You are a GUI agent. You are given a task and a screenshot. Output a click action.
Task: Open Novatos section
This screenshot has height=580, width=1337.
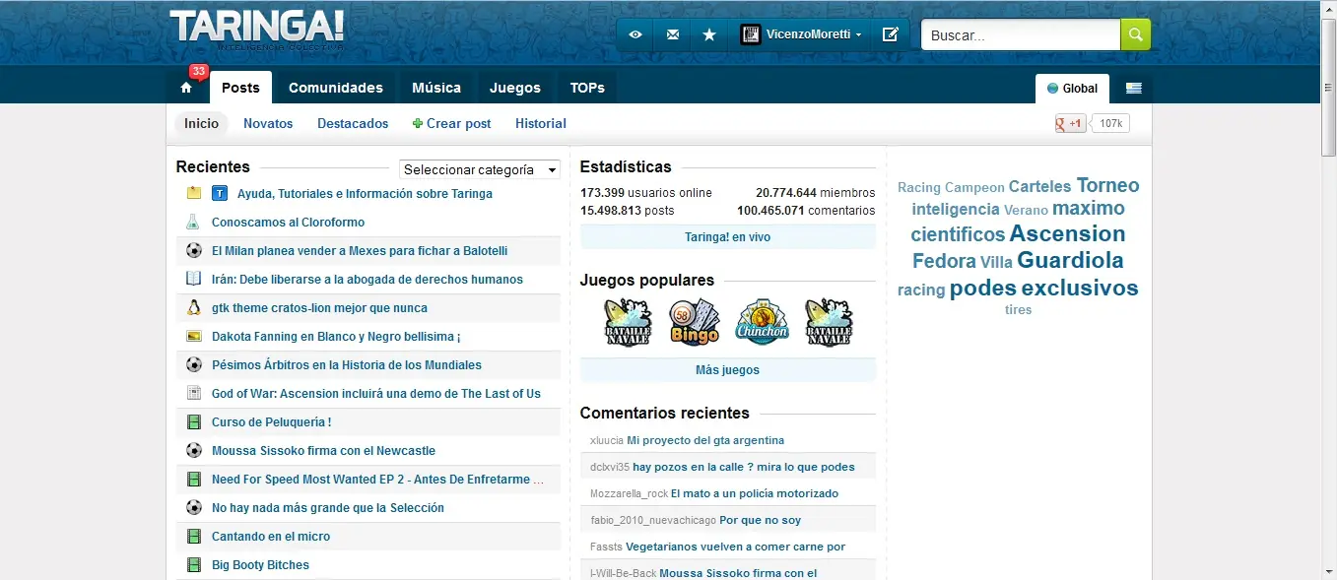(268, 123)
